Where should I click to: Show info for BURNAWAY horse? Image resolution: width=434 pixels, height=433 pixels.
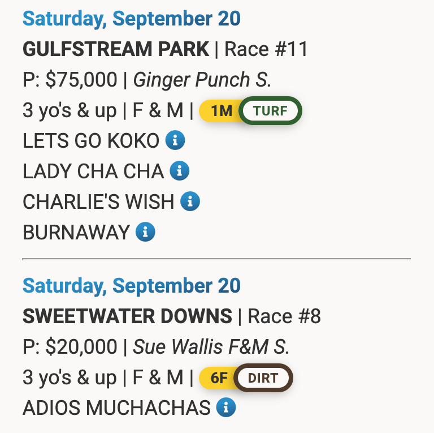coord(146,231)
